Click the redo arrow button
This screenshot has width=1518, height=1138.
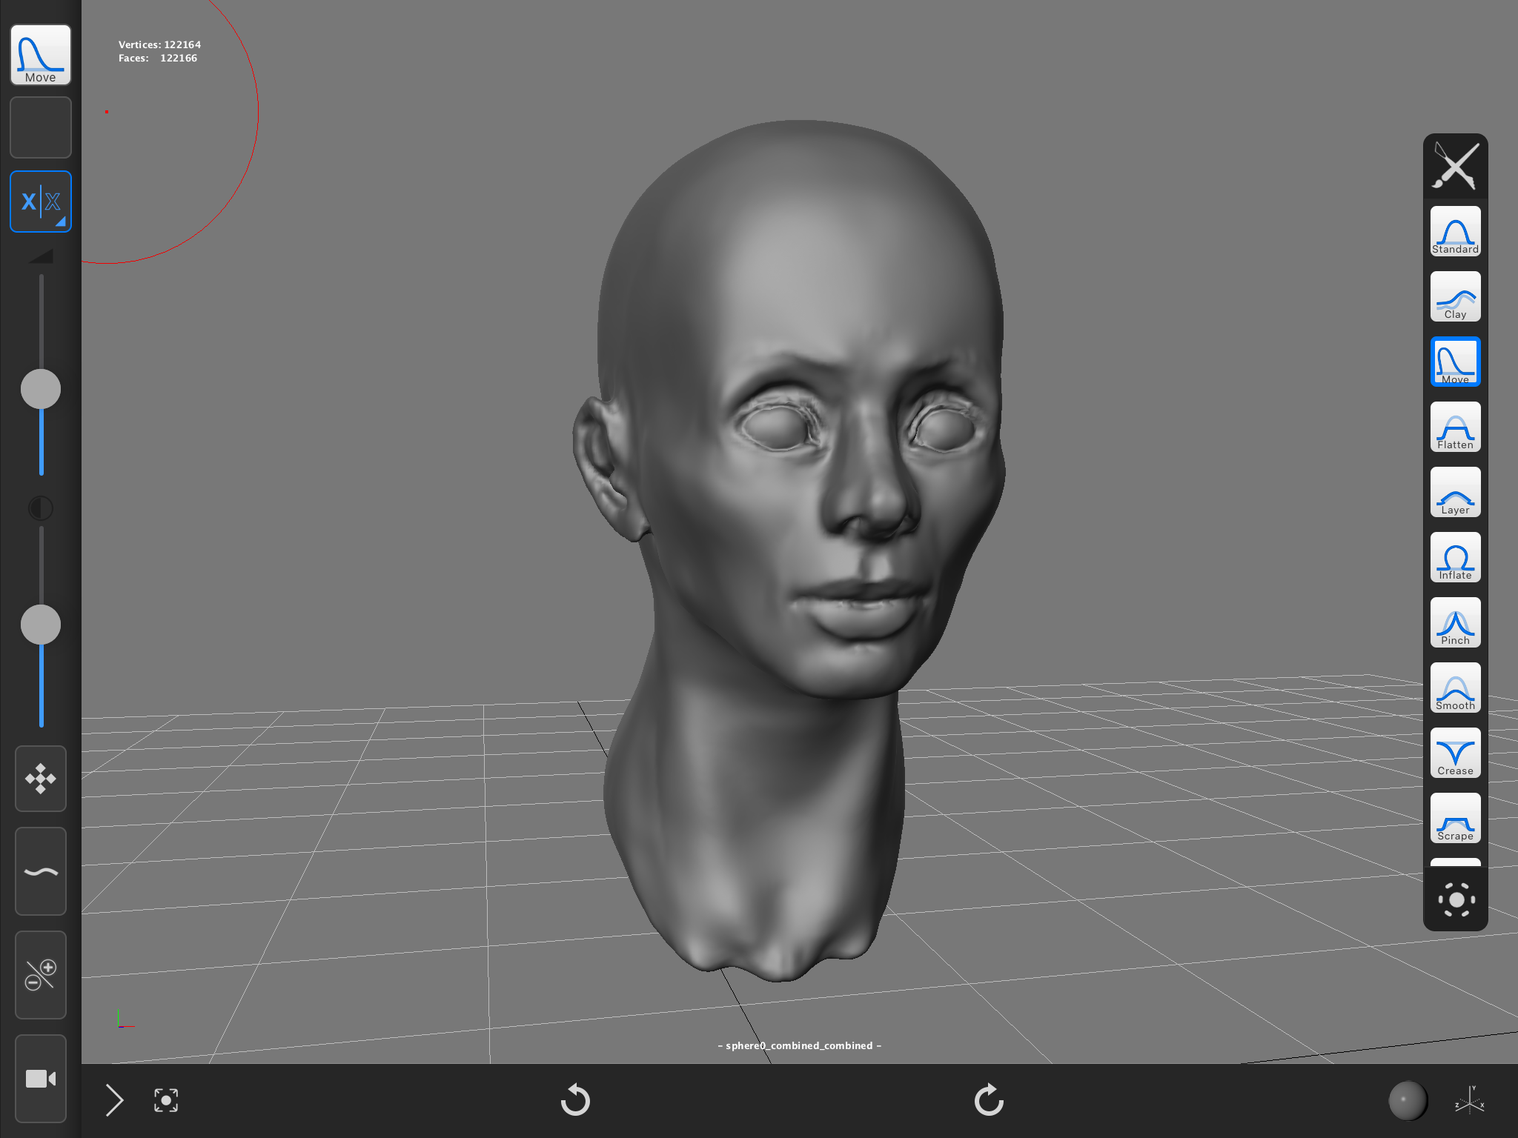(989, 1100)
